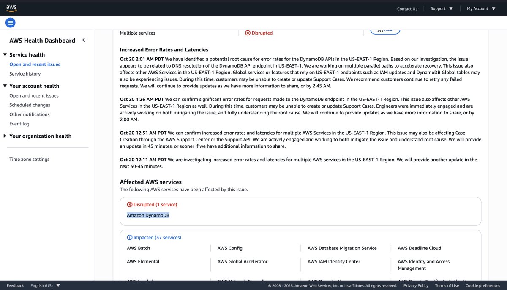Image resolution: width=507 pixels, height=290 pixels.
Task: Click the highlighted Amazon DynamoDB text
Action: pos(148,215)
